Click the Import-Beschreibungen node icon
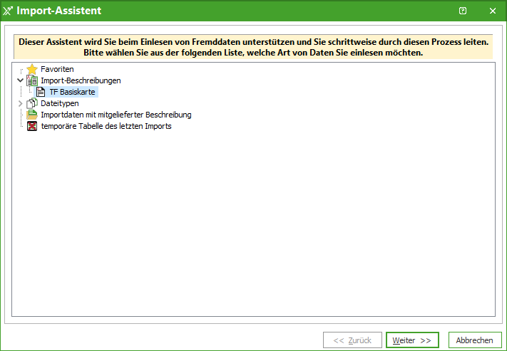This screenshot has height=351, width=507. 32,81
